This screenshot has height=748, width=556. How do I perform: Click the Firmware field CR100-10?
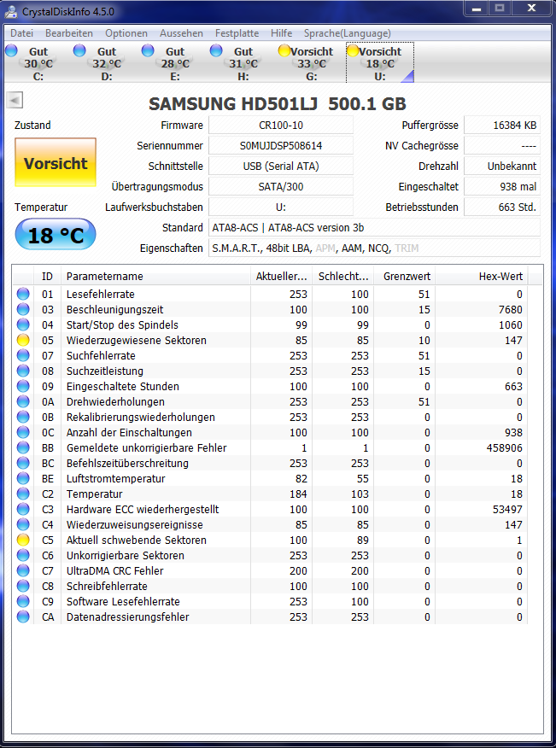tap(281, 126)
